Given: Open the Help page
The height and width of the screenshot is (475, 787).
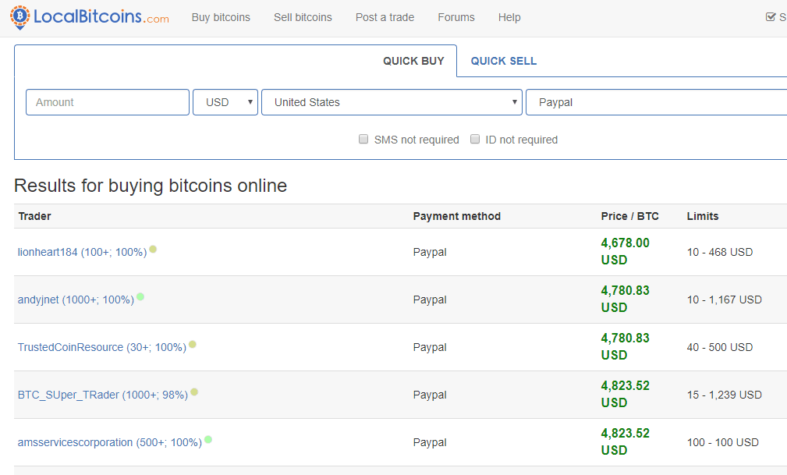Looking at the screenshot, I should click(x=509, y=18).
